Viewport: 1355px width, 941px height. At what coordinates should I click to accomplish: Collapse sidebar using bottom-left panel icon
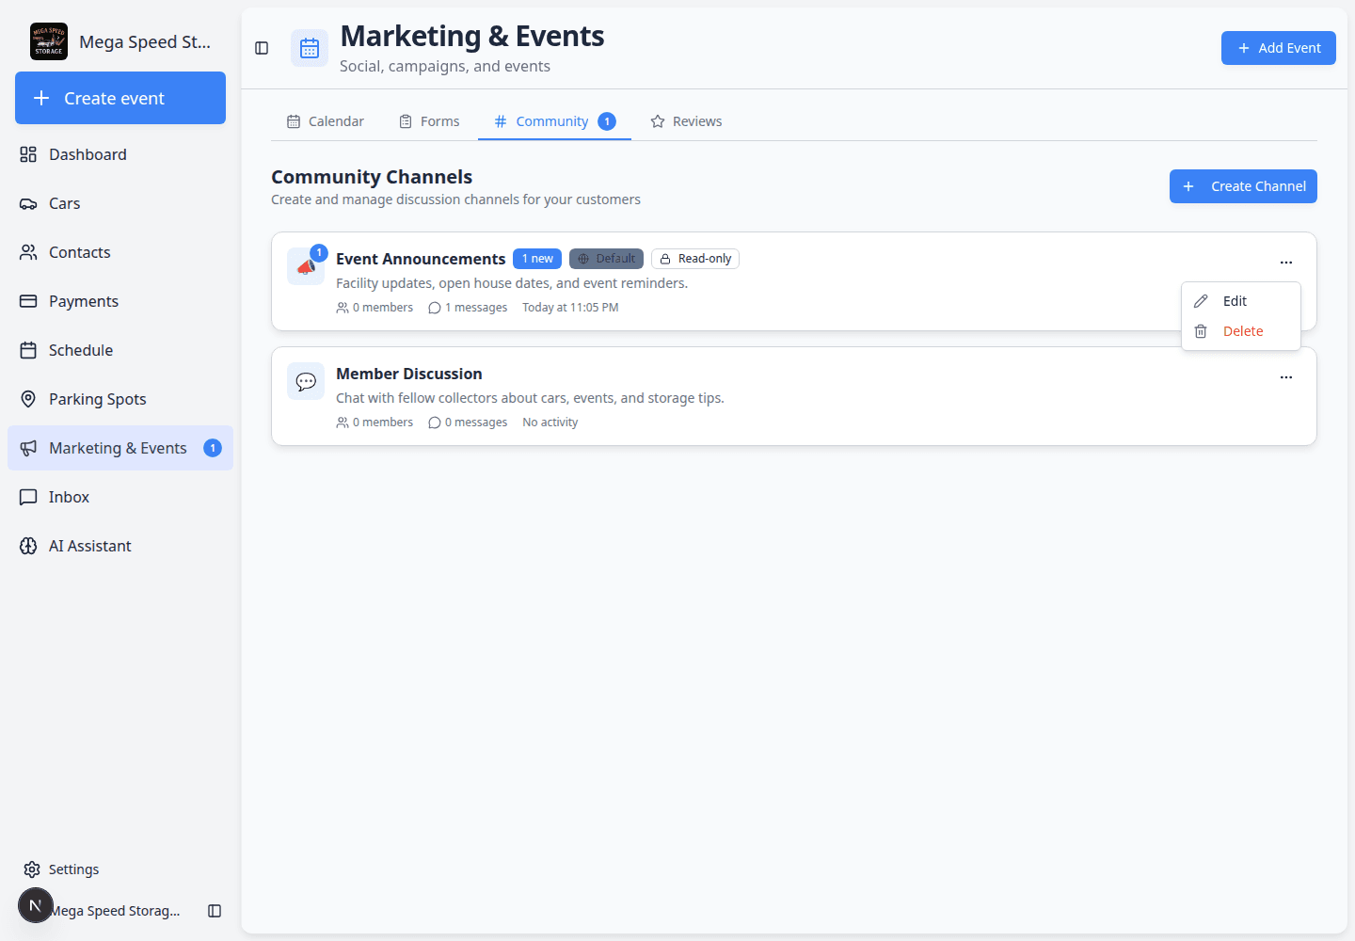tap(215, 911)
